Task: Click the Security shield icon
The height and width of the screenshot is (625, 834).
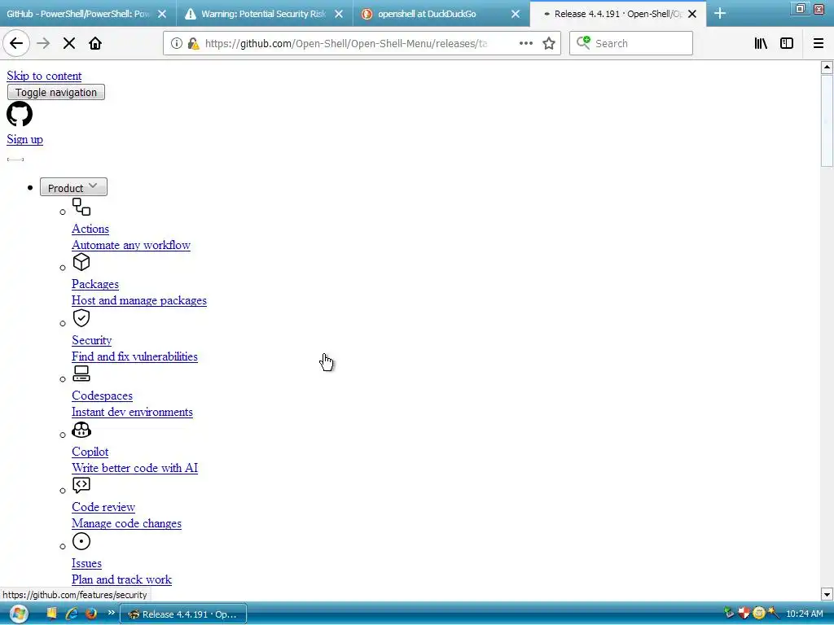Action: point(81,318)
